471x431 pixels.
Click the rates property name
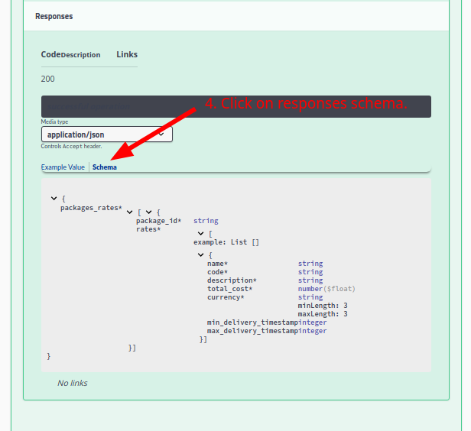coord(148,229)
